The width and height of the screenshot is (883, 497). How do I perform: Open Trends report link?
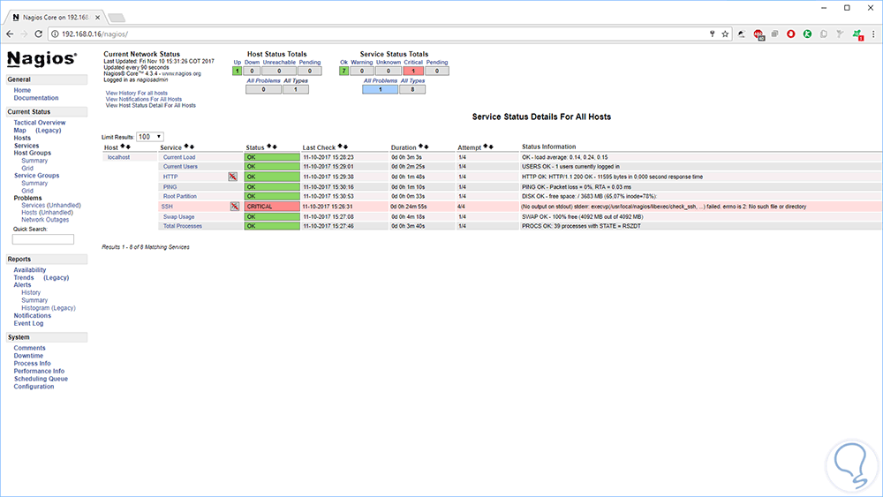click(x=24, y=277)
